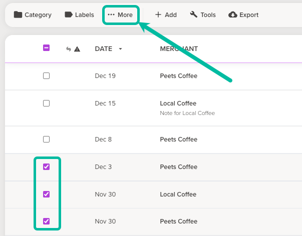
Task: Sort by the DATE column header
Action: point(104,49)
